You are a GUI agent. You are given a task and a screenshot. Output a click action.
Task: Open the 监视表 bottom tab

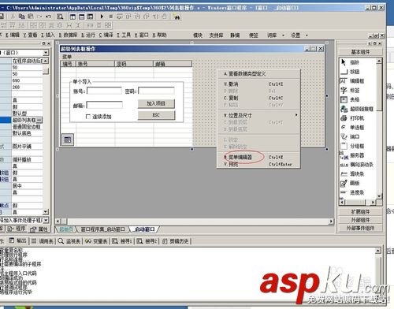(x=69, y=241)
